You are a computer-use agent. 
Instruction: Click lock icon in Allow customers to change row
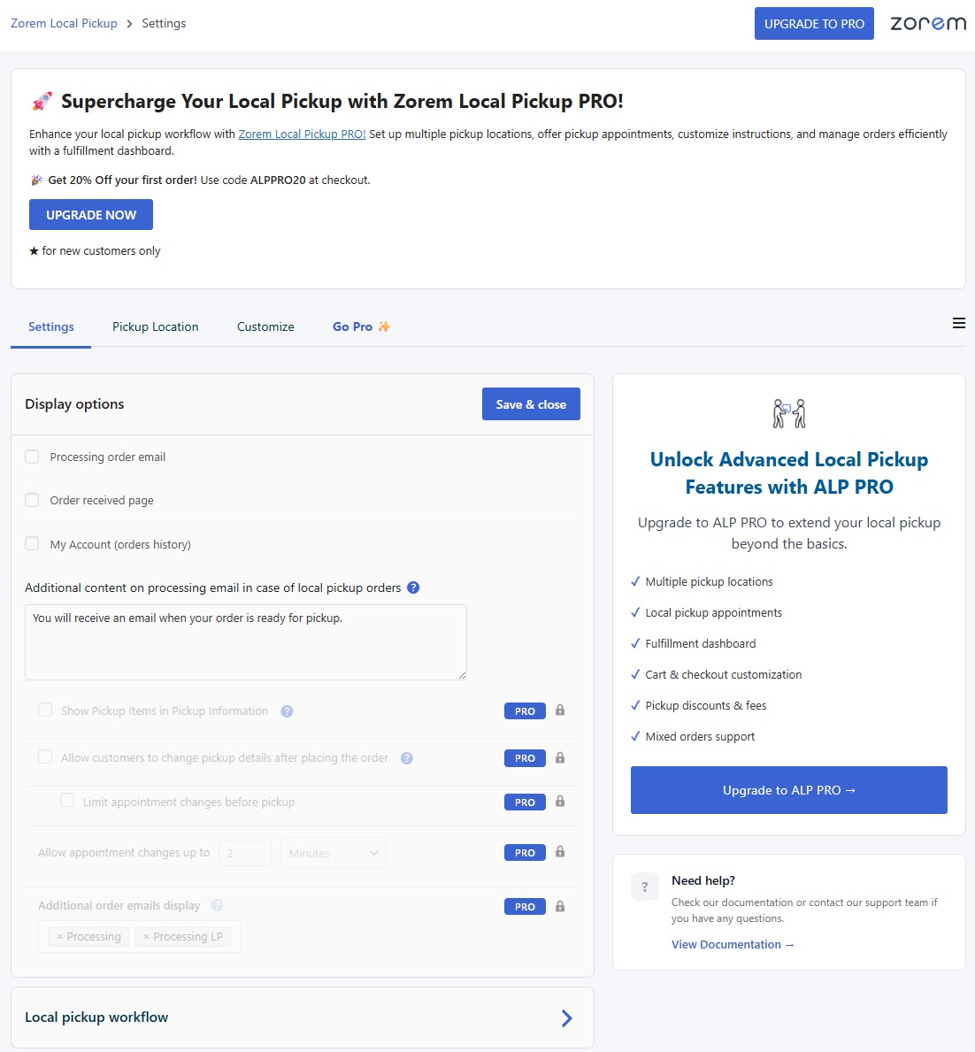560,757
